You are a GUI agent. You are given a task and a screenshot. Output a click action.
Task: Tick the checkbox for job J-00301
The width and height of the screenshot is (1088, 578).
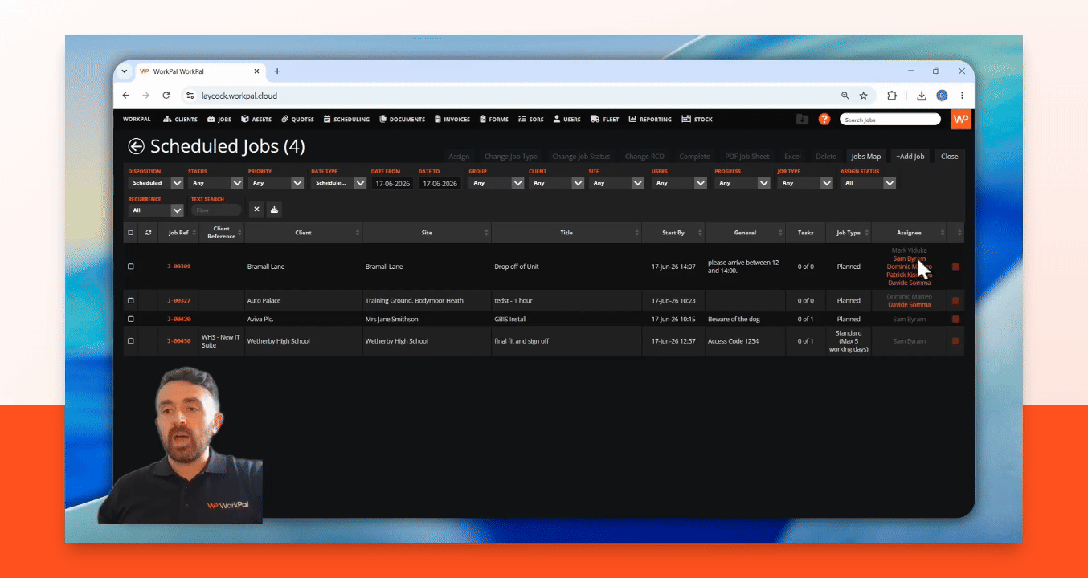point(131,267)
